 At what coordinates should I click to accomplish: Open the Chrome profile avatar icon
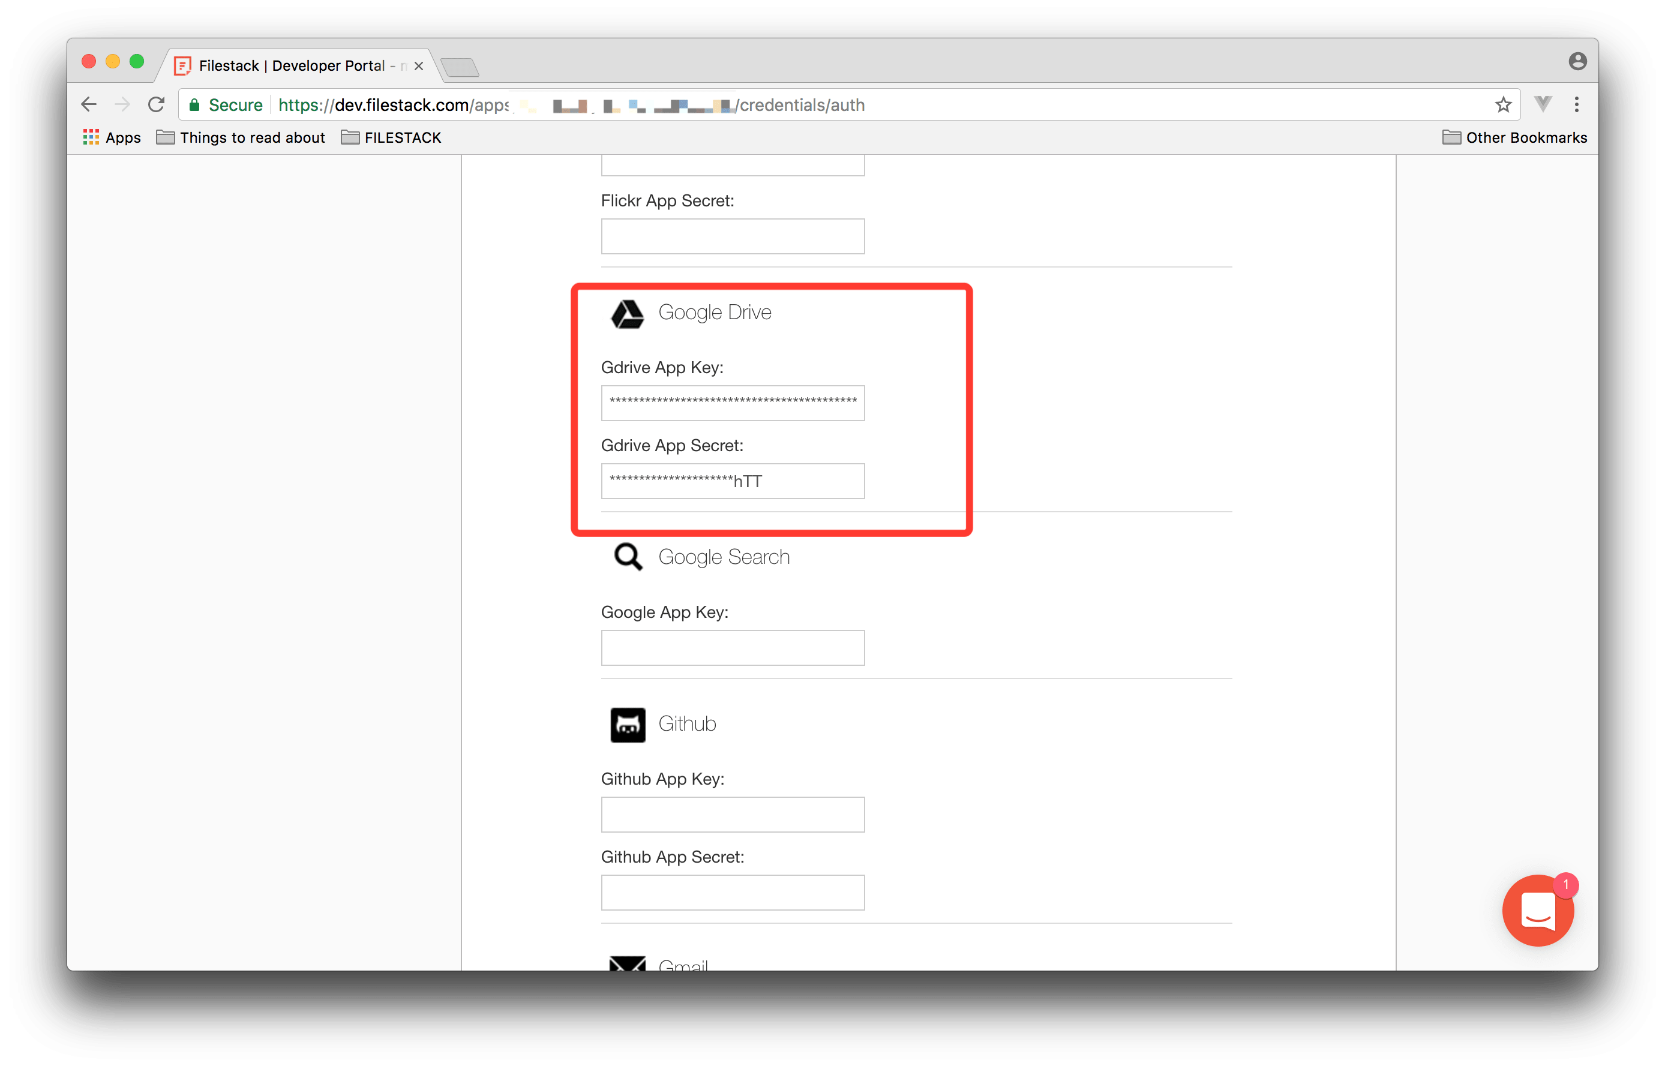pyautogui.click(x=1577, y=62)
